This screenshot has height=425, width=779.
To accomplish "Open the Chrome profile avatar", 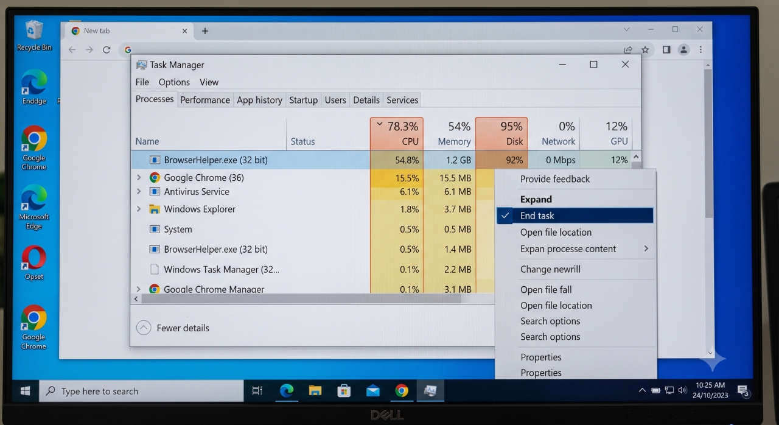I will pos(683,50).
